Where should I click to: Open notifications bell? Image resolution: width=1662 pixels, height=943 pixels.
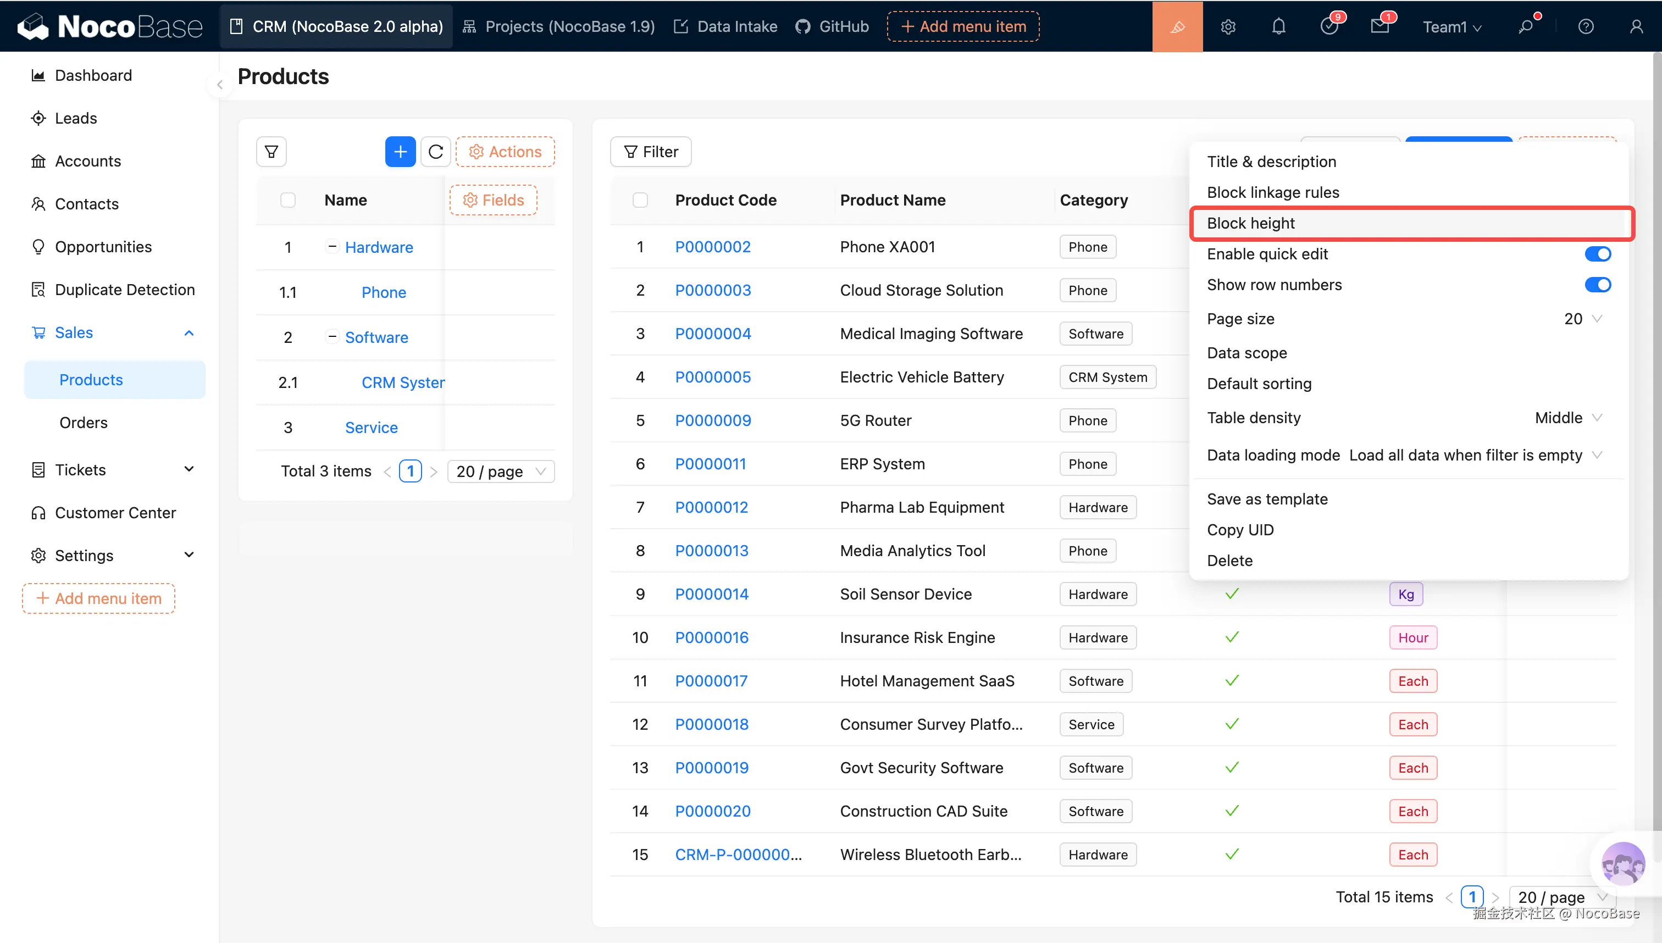[1278, 26]
